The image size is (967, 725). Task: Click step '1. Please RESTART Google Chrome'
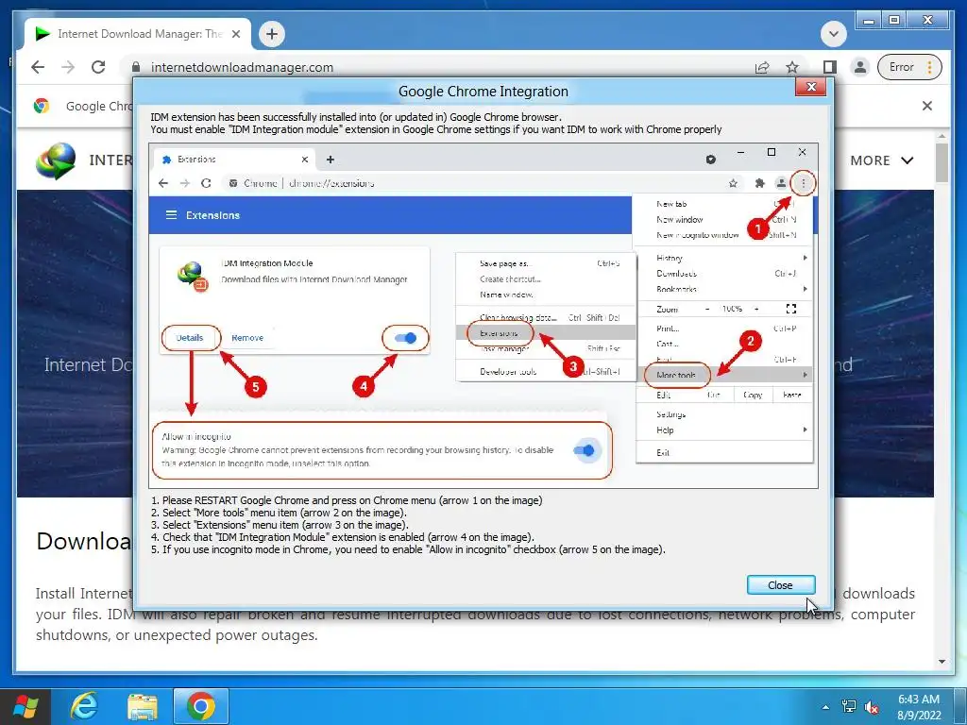point(347,500)
